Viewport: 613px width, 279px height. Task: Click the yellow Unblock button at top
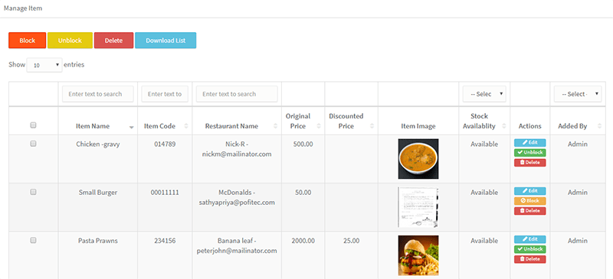[70, 41]
